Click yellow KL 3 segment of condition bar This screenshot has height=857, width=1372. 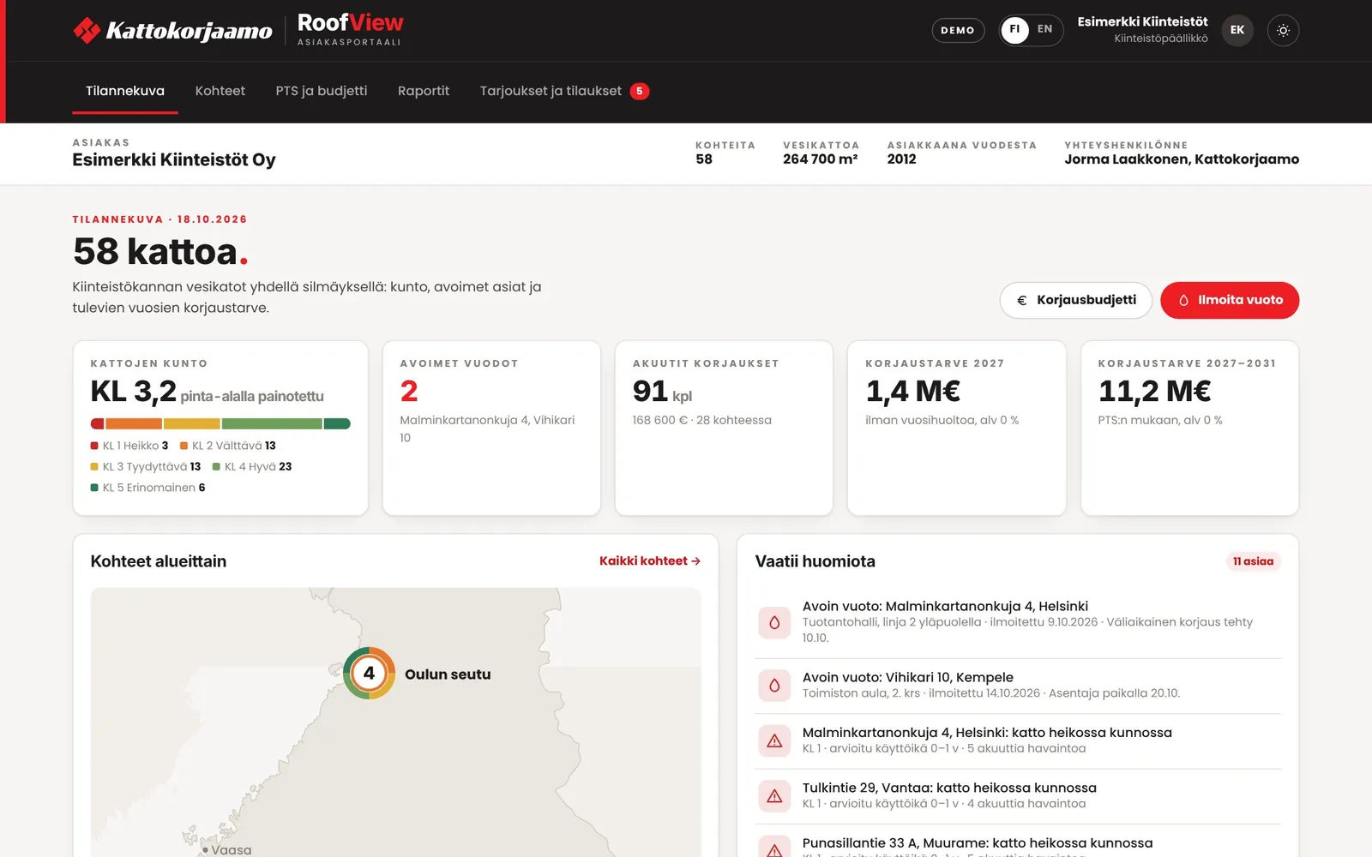click(x=192, y=423)
